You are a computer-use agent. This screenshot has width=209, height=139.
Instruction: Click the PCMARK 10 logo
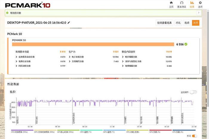point(27,5)
